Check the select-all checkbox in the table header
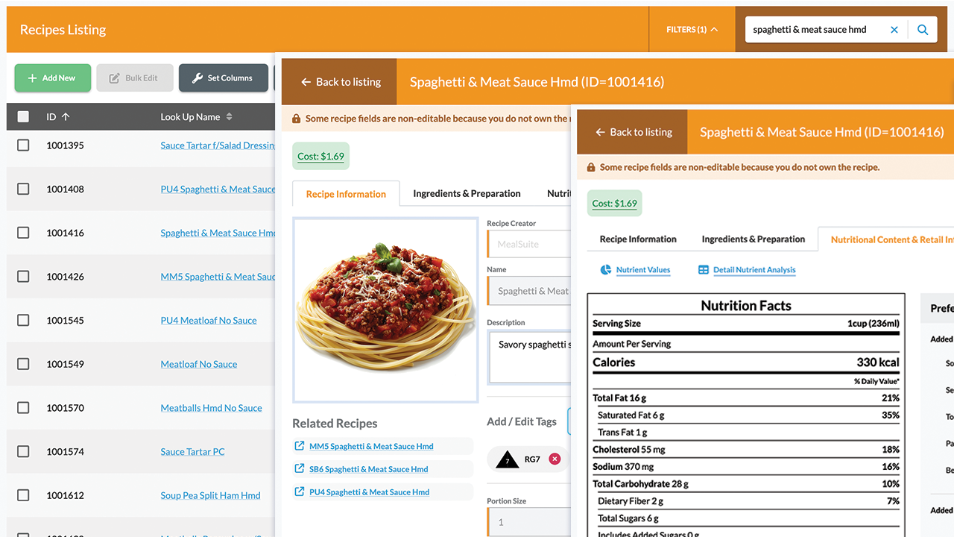The image size is (954, 537). [23, 116]
